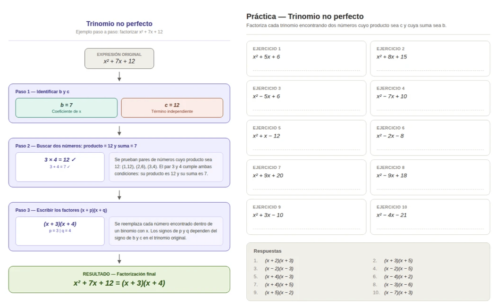Click answer 10 (x − 7)(x + 3)
The height and width of the screenshot is (305, 494).
click(398, 292)
